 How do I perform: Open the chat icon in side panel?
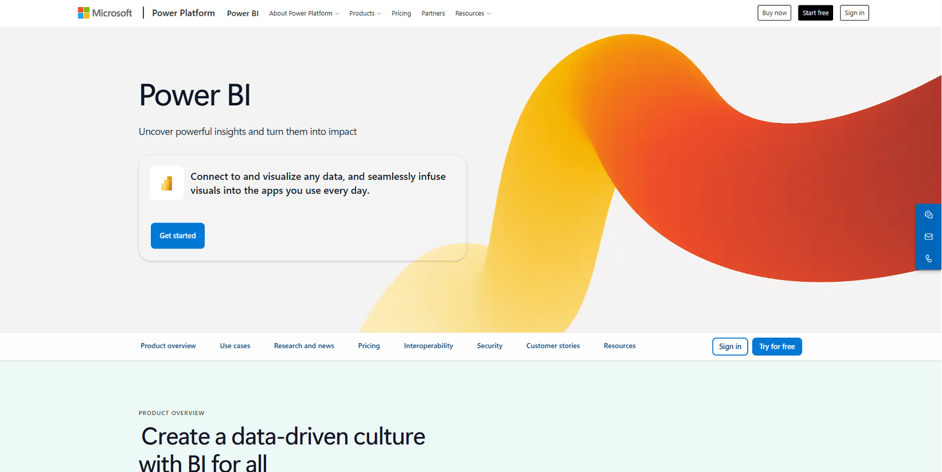tap(928, 215)
